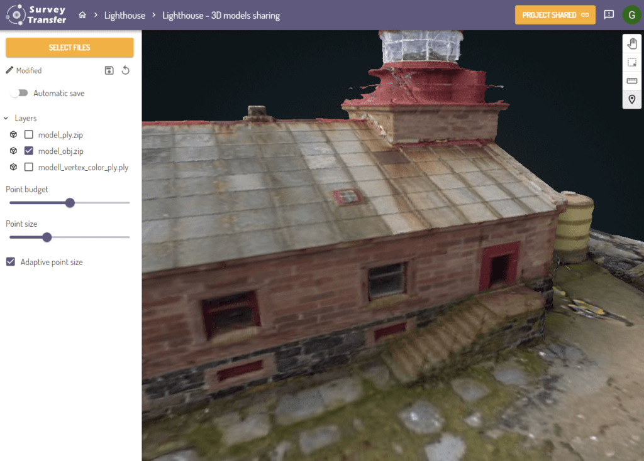Image resolution: width=644 pixels, height=461 pixels.
Task: Collapse the Layers section
Action: [6, 118]
